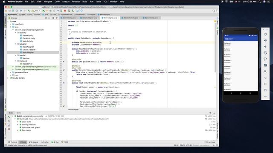The height and width of the screenshot is (153, 273).
Task: Collapse the app module tree node
Action: (8, 21)
